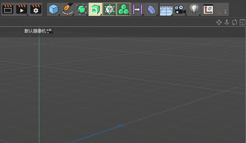This screenshot has width=246, height=143.
Task: Click viewport move camera icon
Action: tap(219, 22)
